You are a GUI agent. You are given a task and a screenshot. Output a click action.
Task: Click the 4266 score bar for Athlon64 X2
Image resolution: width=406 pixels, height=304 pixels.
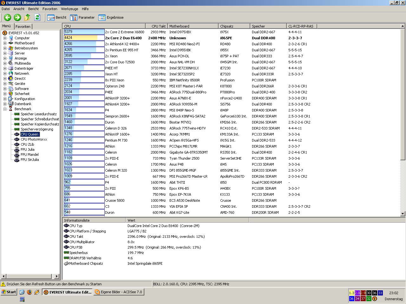[x=84, y=44]
